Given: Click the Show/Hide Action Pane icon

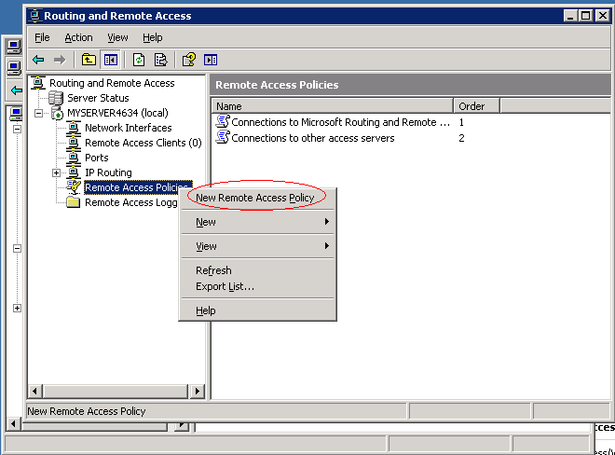Looking at the screenshot, I should (211, 60).
